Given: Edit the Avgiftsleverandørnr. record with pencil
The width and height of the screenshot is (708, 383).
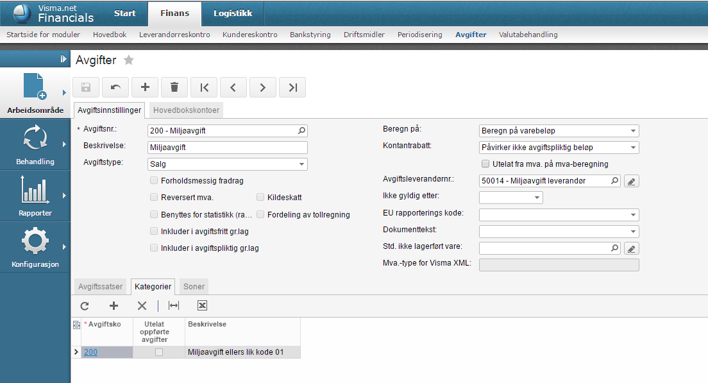Looking at the screenshot, I should 631,181.
